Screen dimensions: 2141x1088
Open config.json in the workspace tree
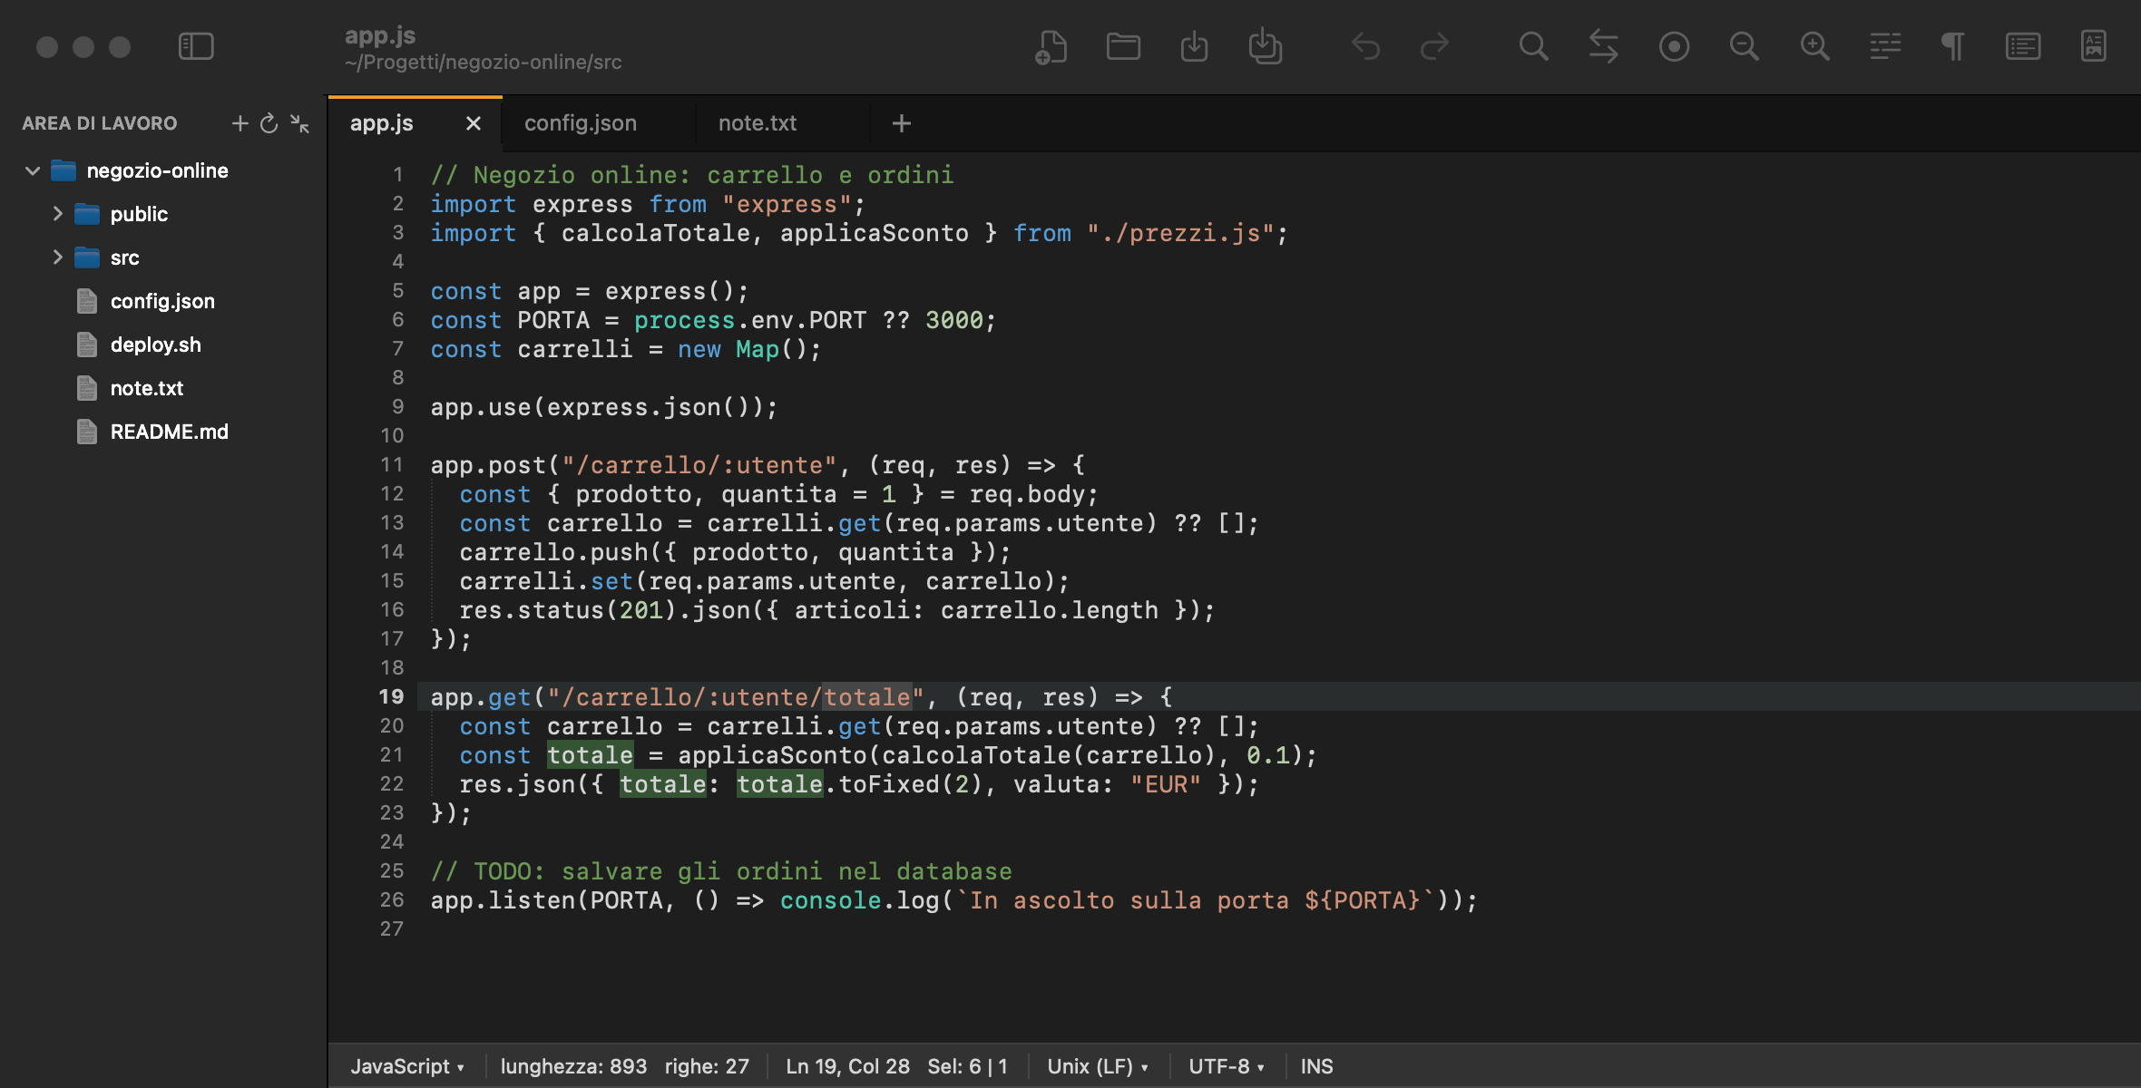pyautogui.click(x=162, y=301)
